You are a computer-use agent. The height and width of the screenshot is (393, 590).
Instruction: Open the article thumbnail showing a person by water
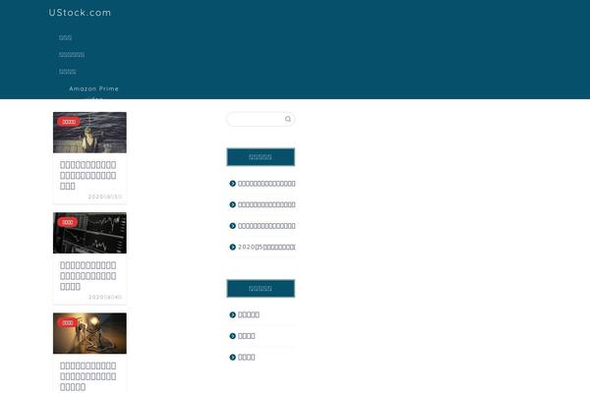click(89, 133)
